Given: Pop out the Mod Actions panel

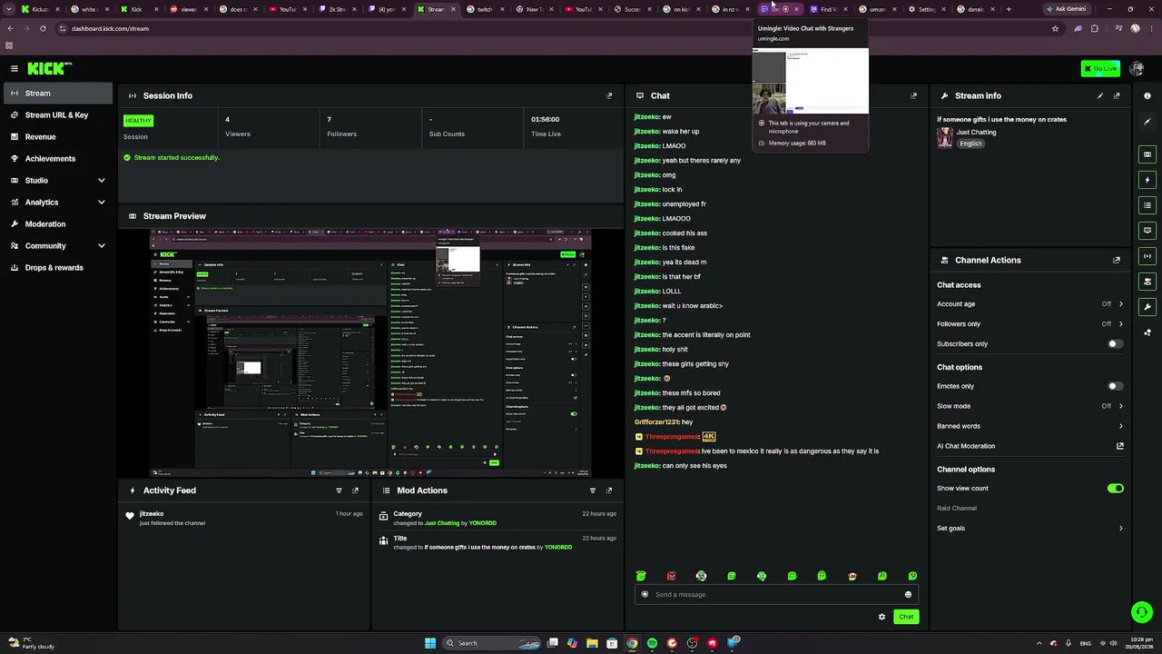Looking at the screenshot, I should tap(609, 490).
